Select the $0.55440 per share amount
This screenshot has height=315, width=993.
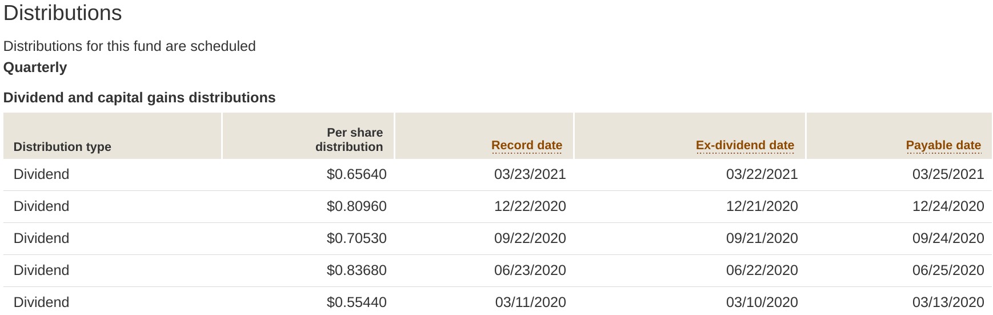point(357,302)
